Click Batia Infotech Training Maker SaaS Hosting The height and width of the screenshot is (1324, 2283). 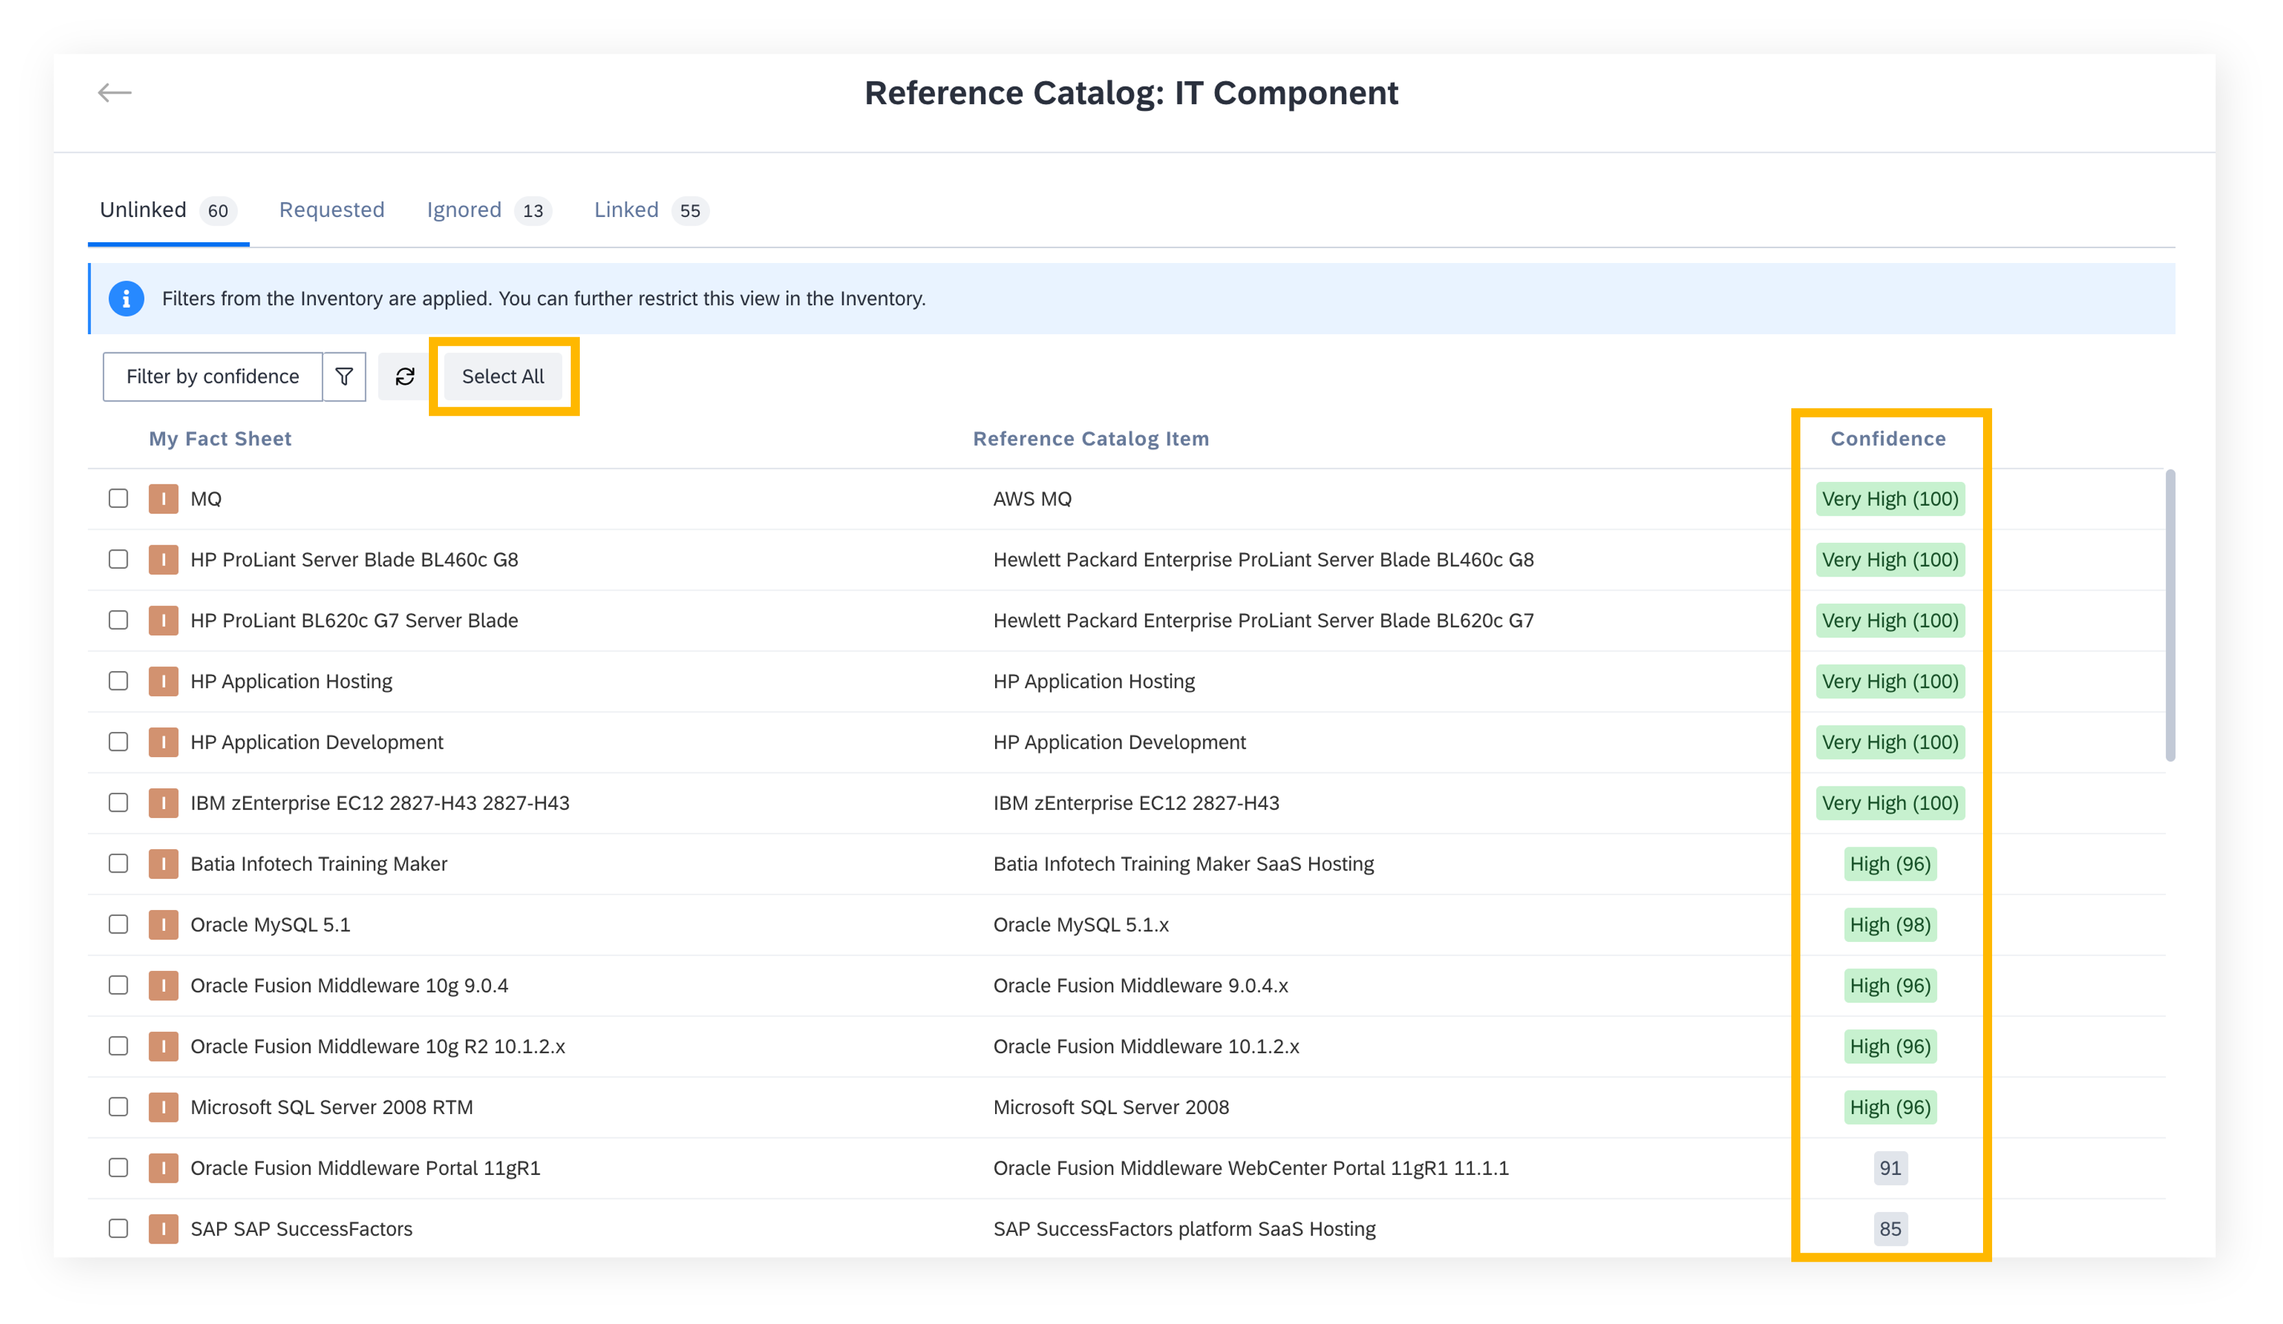click(1183, 864)
